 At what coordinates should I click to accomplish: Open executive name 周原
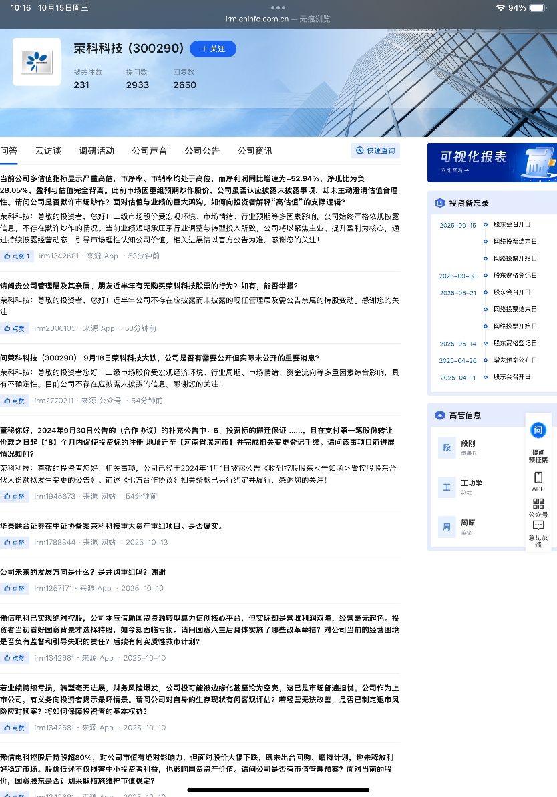click(468, 523)
